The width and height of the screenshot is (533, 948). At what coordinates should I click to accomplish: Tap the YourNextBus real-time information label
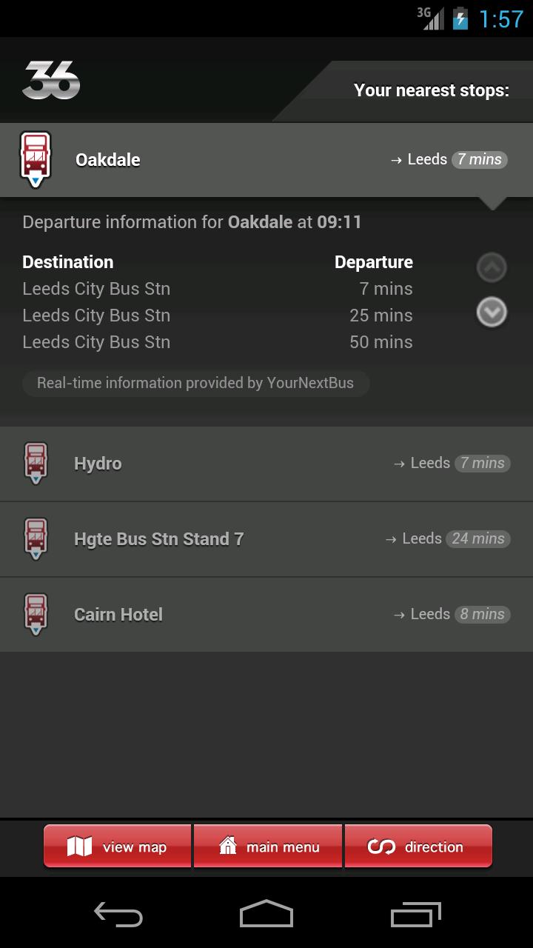coord(195,383)
